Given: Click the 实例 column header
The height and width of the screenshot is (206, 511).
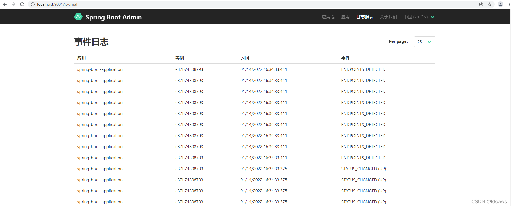Looking at the screenshot, I should [180, 58].
